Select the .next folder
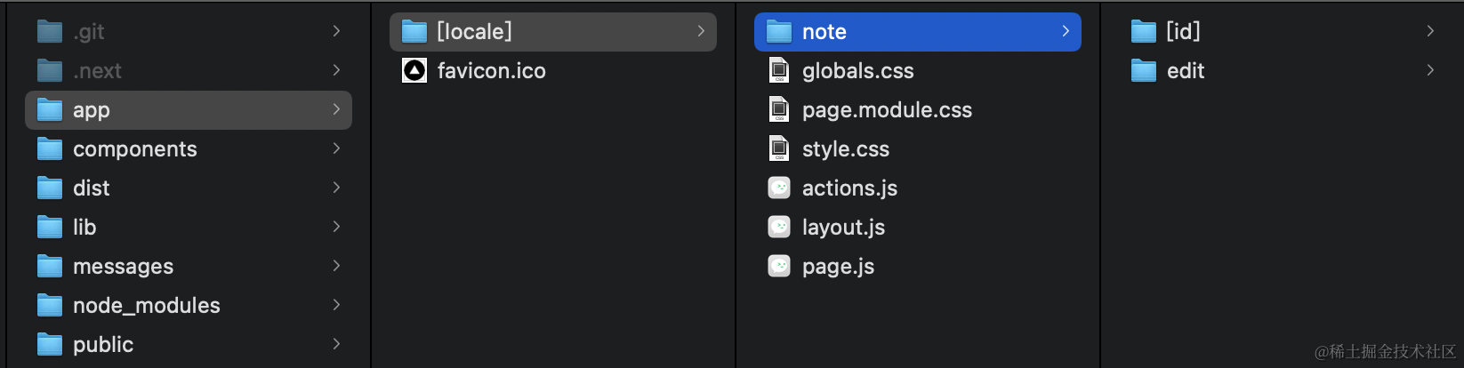The width and height of the screenshot is (1464, 368). pyautogui.click(x=97, y=71)
